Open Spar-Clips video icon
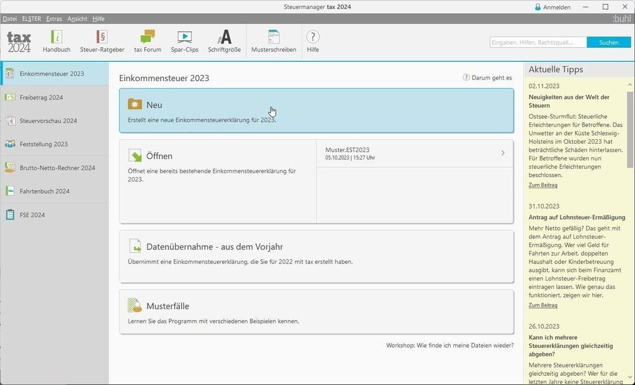The width and height of the screenshot is (635, 385). [184, 38]
